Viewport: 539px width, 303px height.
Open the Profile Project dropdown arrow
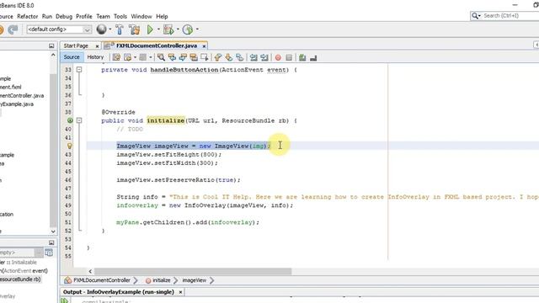click(x=197, y=29)
